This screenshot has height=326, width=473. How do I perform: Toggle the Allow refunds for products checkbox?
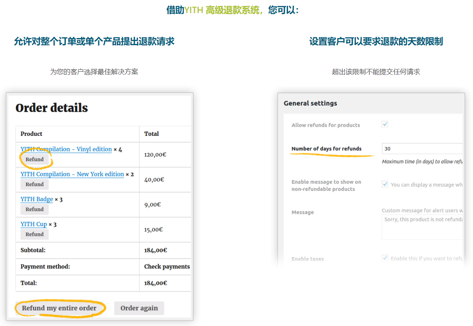coord(385,124)
